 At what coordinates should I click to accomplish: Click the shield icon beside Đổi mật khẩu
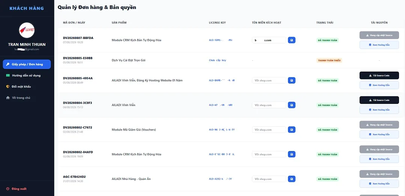click(8, 87)
